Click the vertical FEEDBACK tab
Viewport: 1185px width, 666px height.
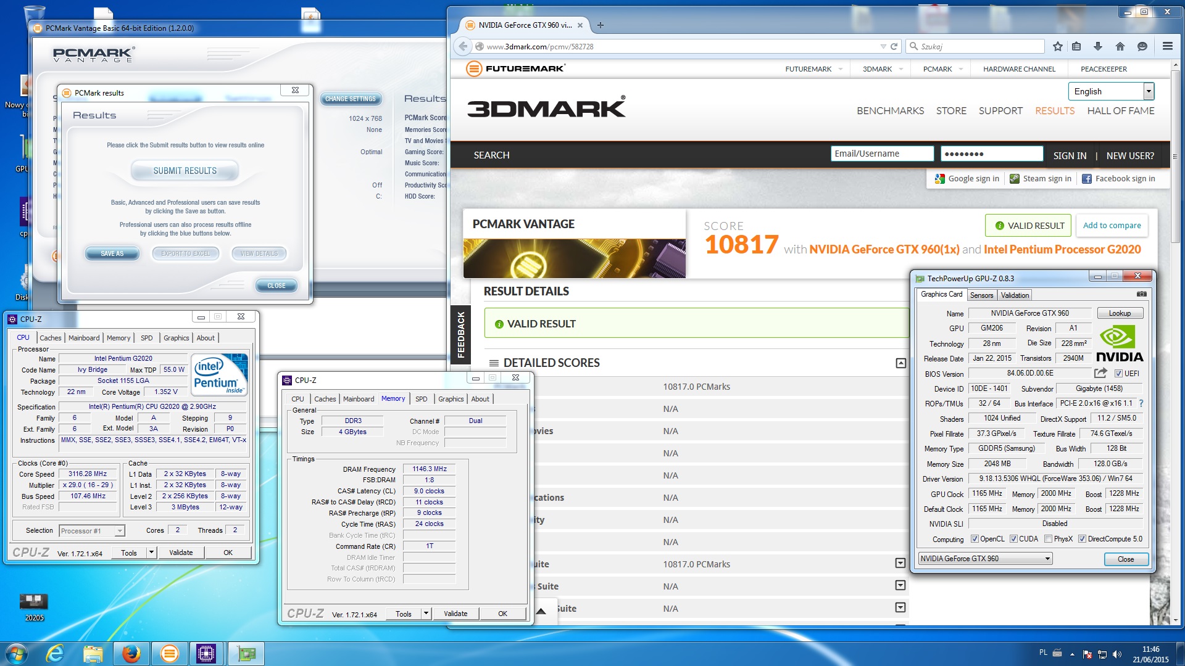coord(460,335)
